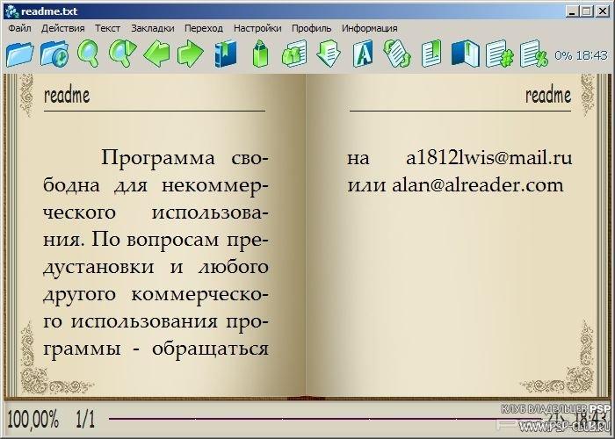Click the open file folder icon
The height and width of the screenshot is (439, 615).
19,54
